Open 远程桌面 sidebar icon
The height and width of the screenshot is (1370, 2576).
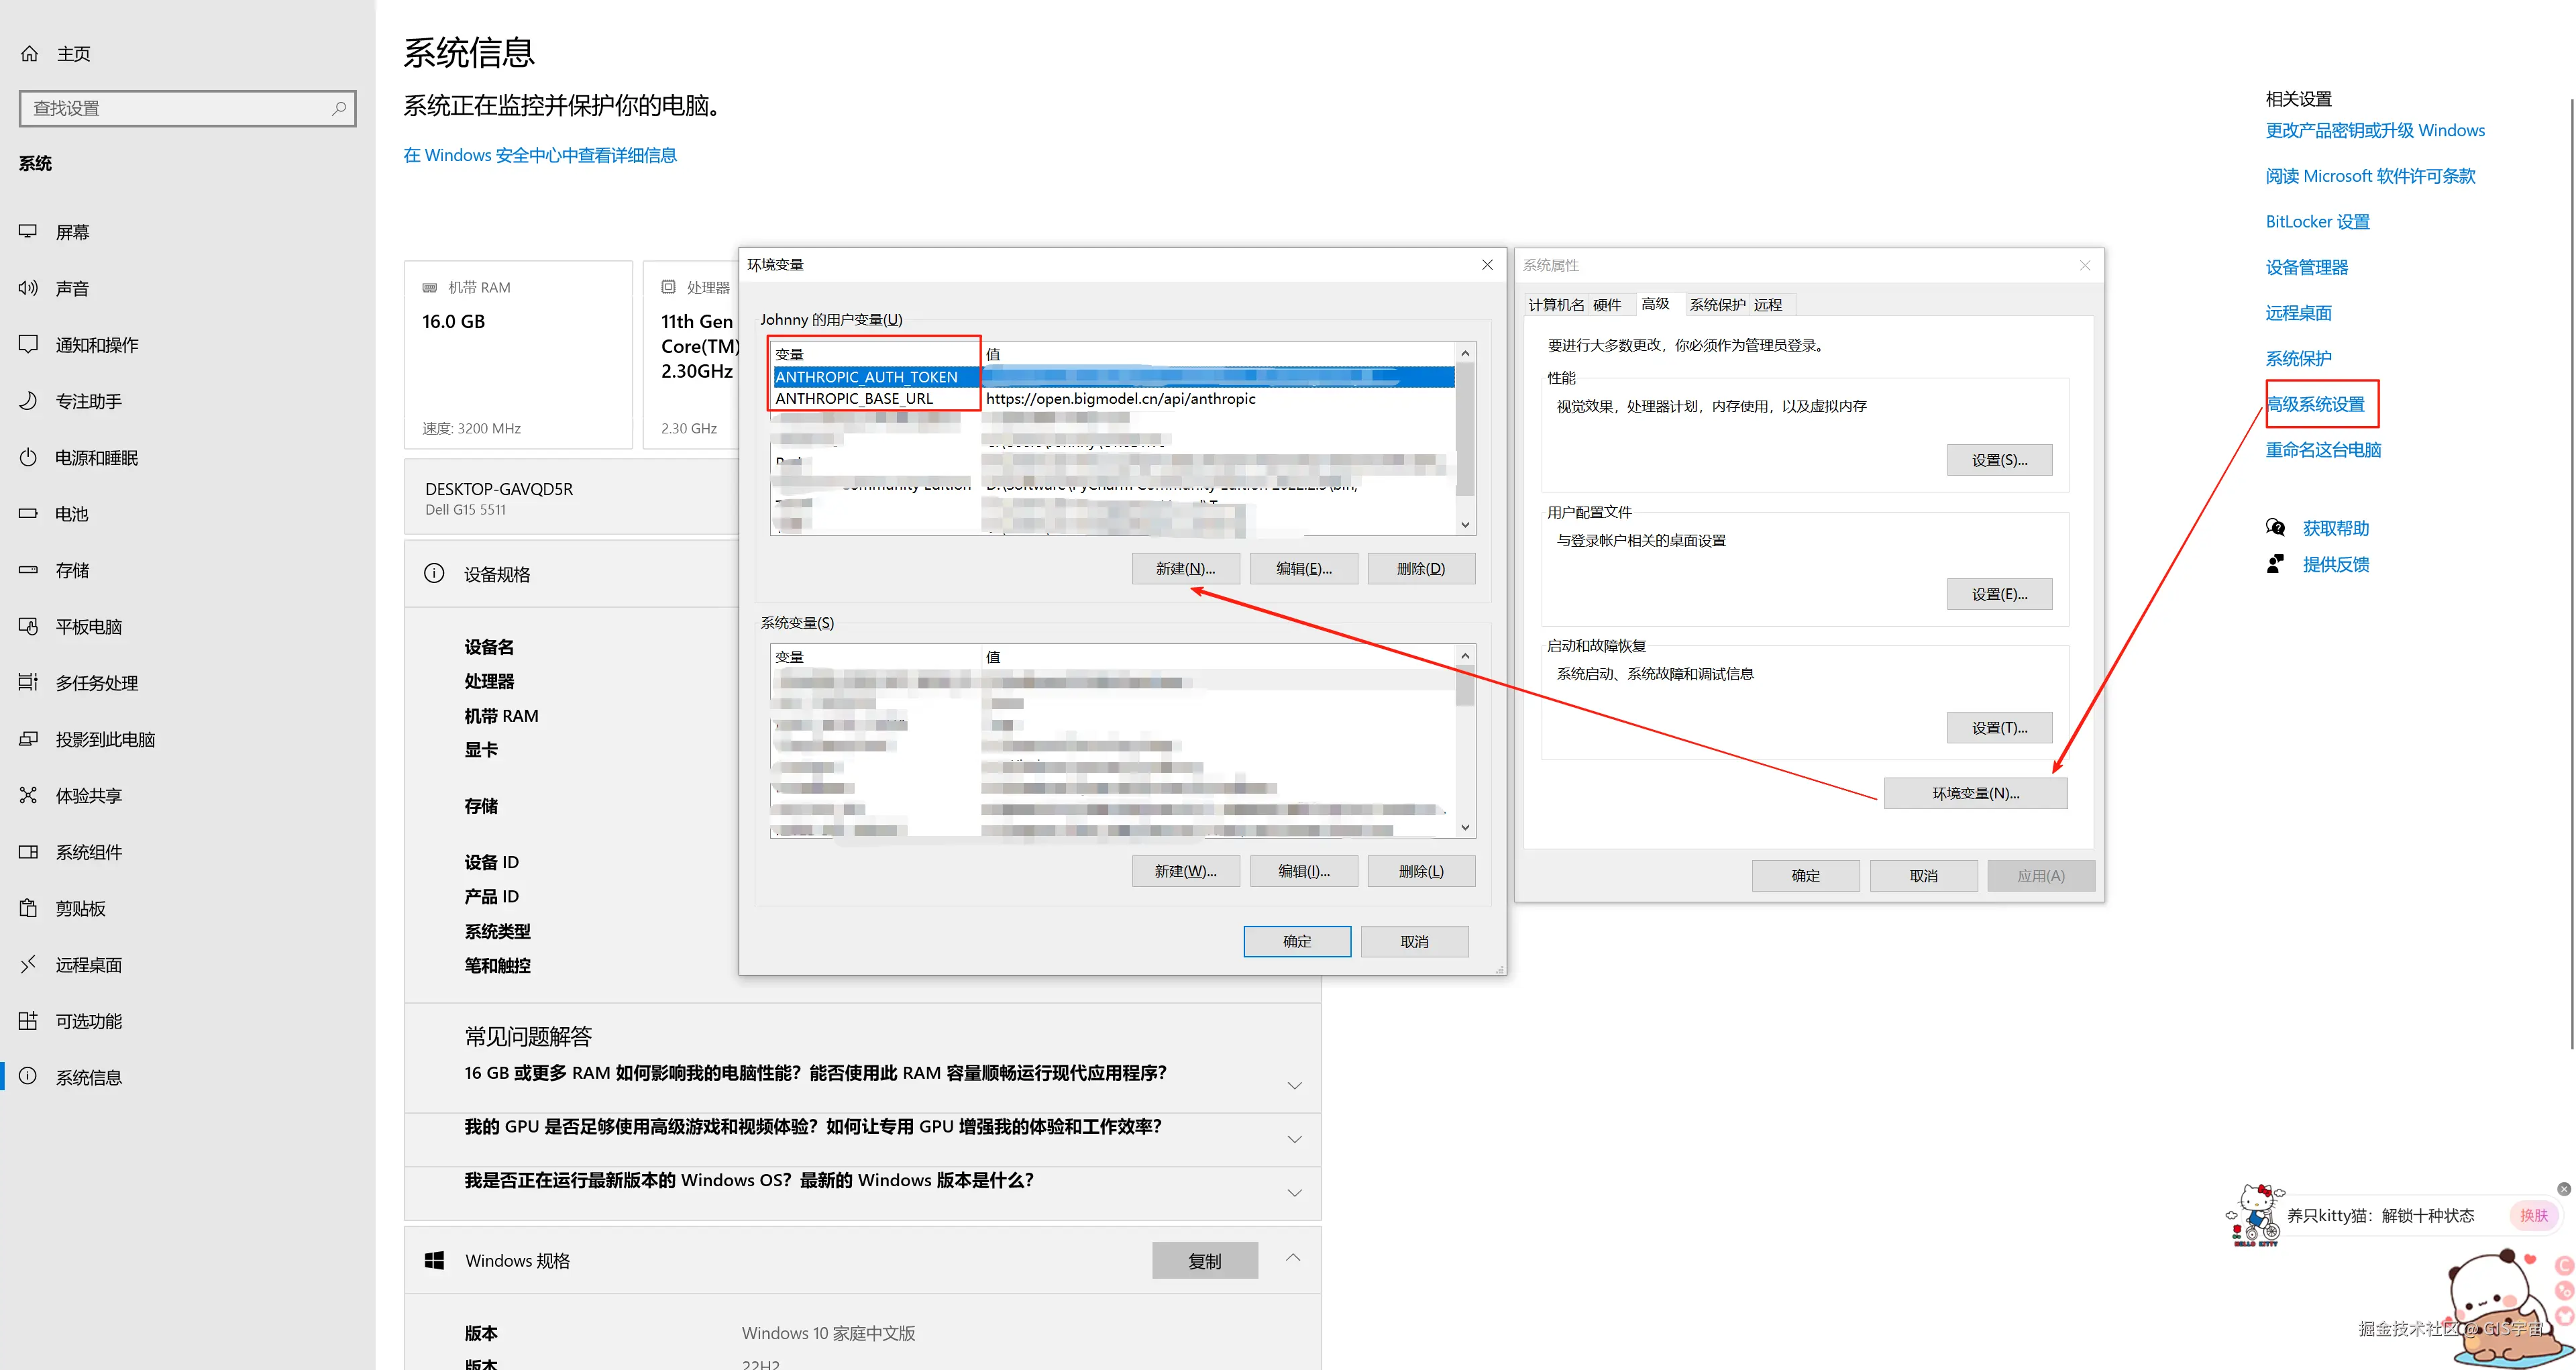coord(28,964)
